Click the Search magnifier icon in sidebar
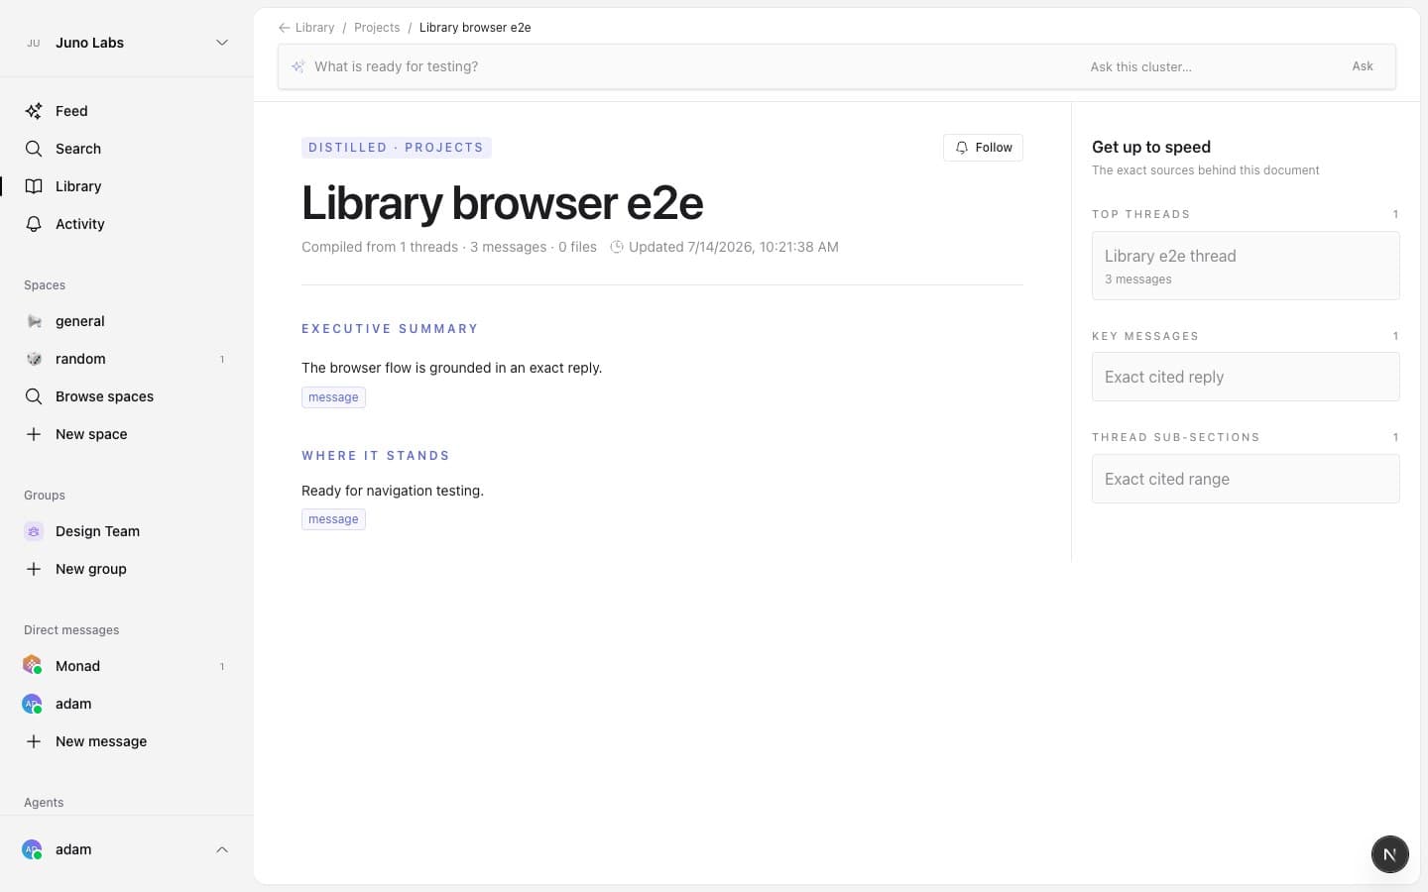The width and height of the screenshot is (1428, 892). pos(34,149)
